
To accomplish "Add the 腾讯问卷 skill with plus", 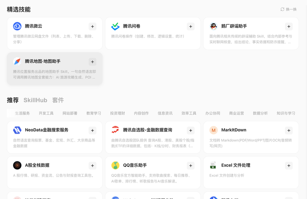I will coord(190,27).
